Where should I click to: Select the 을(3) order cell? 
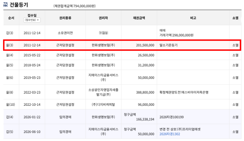[x=9, y=45]
